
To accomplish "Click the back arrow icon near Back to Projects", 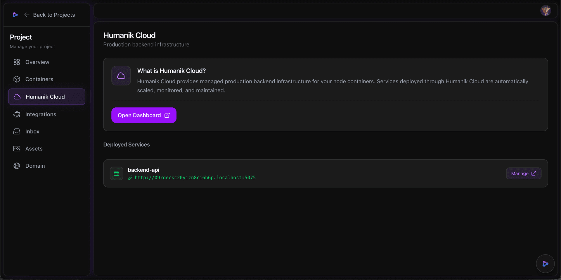I will click(27, 15).
